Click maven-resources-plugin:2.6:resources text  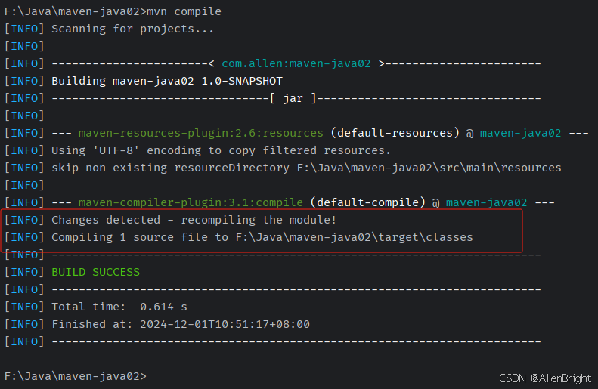pyautogui.click(x=200, y=133)
